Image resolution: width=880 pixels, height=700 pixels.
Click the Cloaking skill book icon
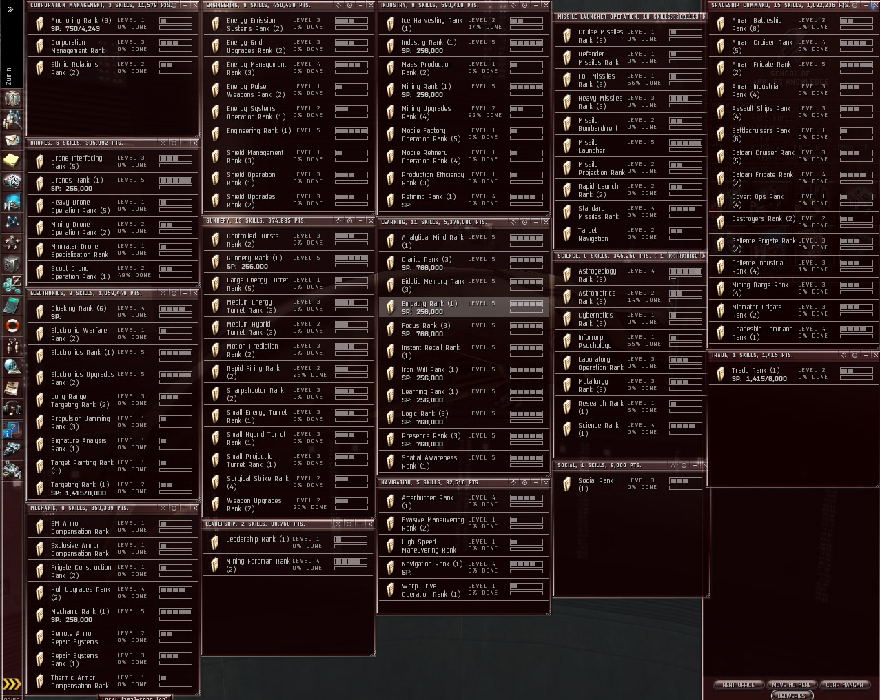pyautogui.click(x=39, y=312)
